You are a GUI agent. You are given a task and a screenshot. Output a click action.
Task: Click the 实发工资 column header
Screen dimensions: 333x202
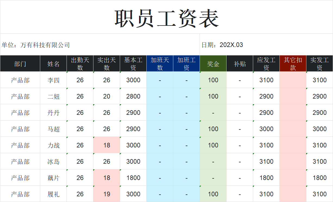tap(319, 63)
